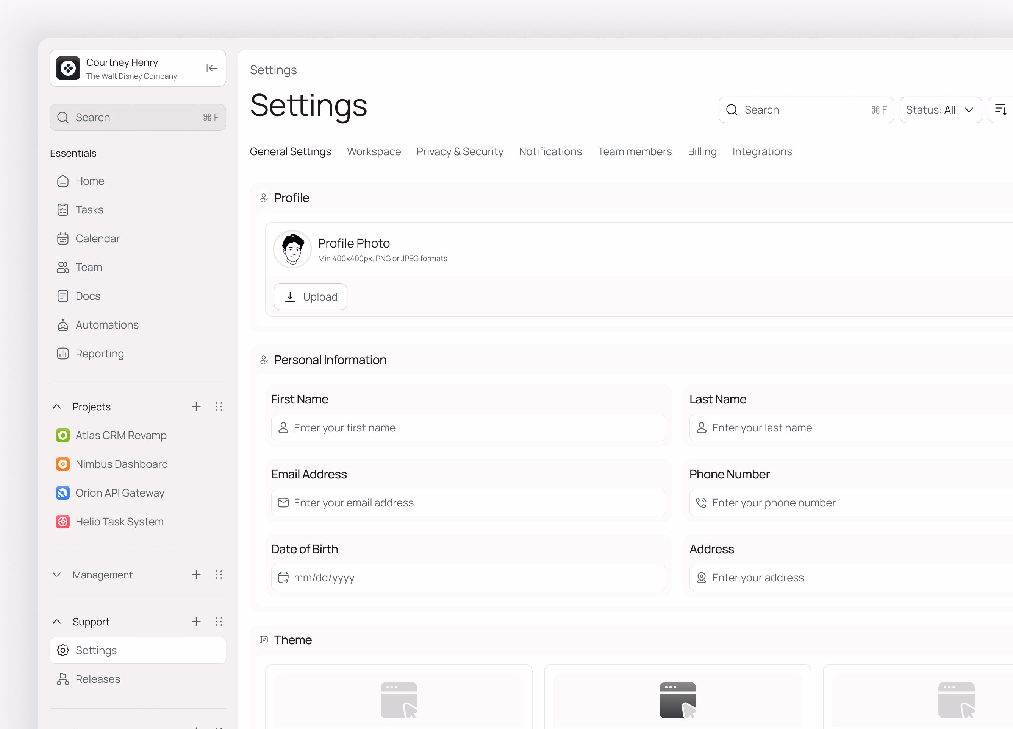
Task: Click the profile photo avatar
Action: tap(292, 249)
